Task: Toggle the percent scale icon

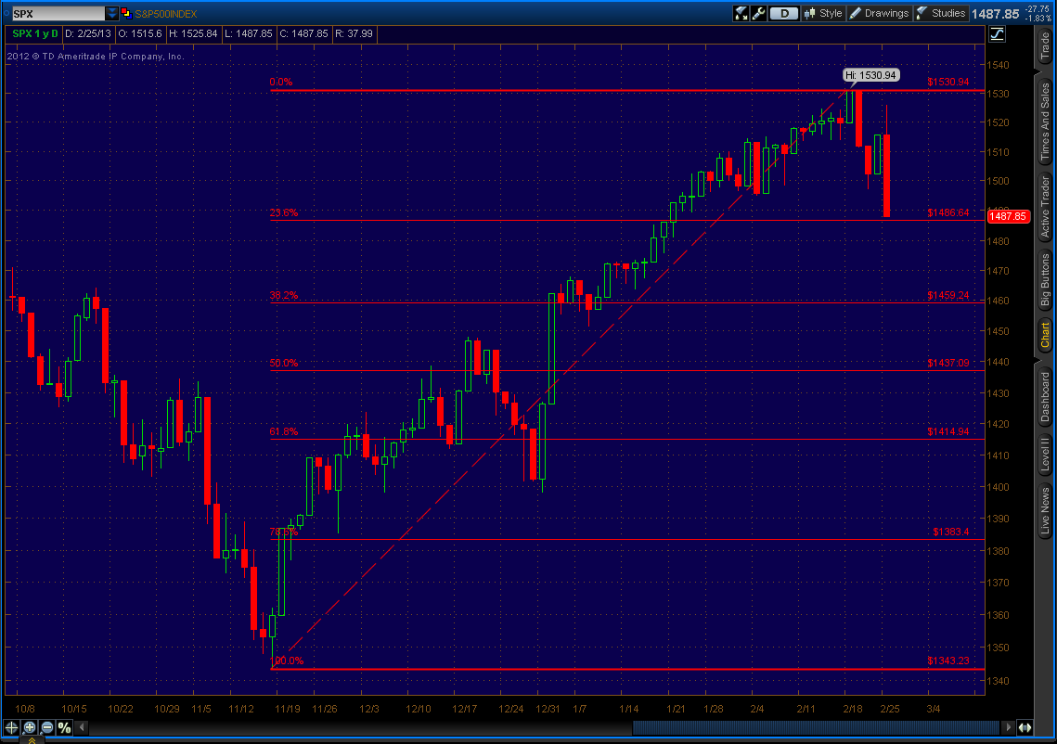Action: 64,727
